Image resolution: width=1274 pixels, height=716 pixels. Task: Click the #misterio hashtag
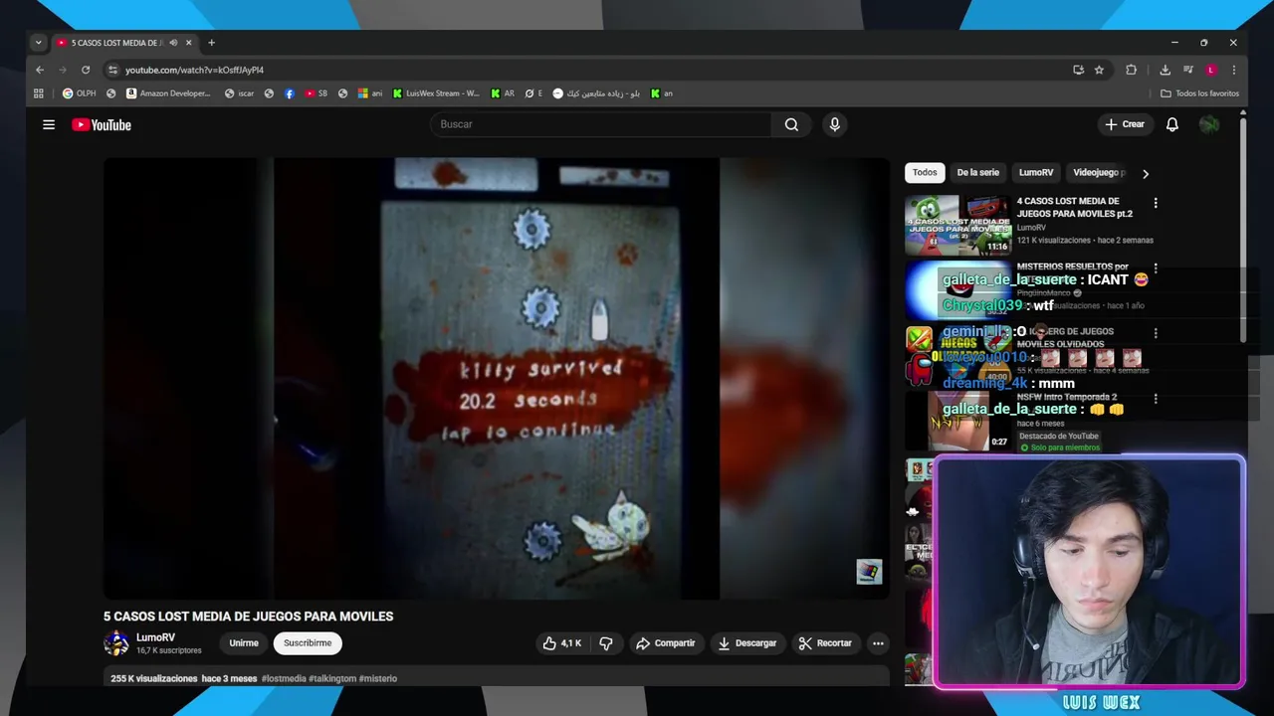(378, 678)
